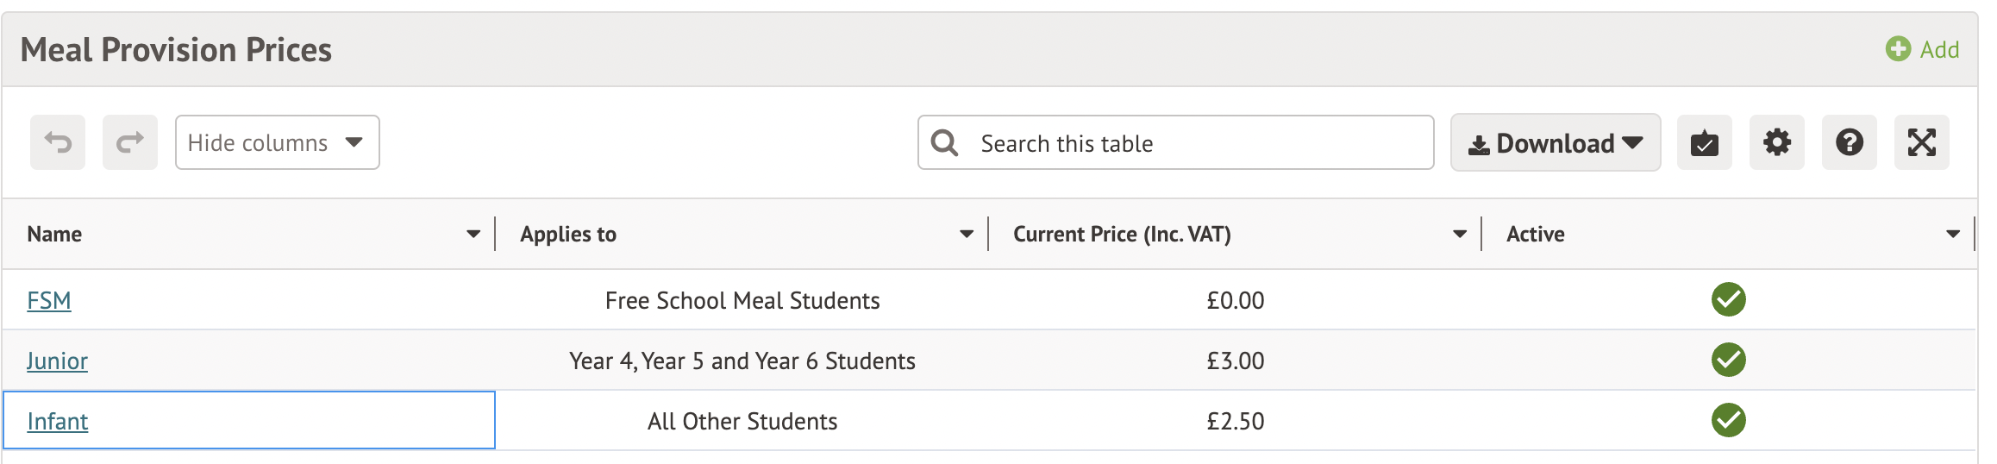Open the FSM price link
Screen dimensions: 1997x464
(x=49, y=300)
